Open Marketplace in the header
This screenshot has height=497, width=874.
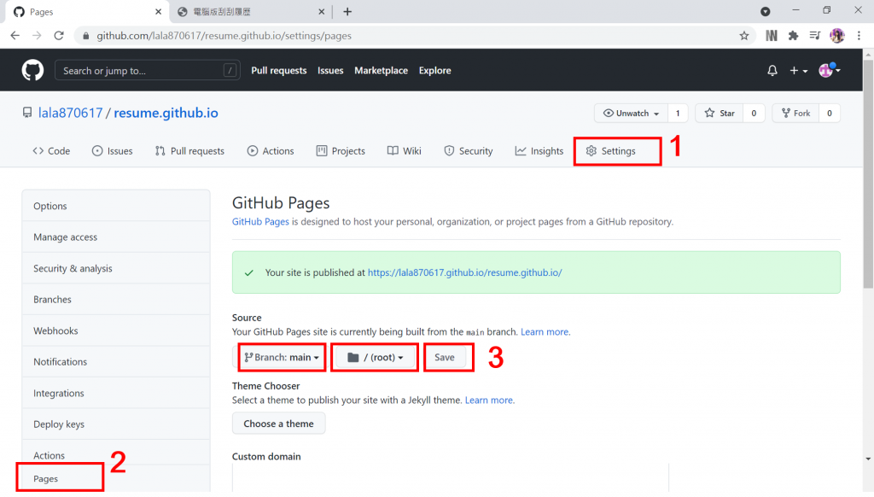tap(382, 70)
